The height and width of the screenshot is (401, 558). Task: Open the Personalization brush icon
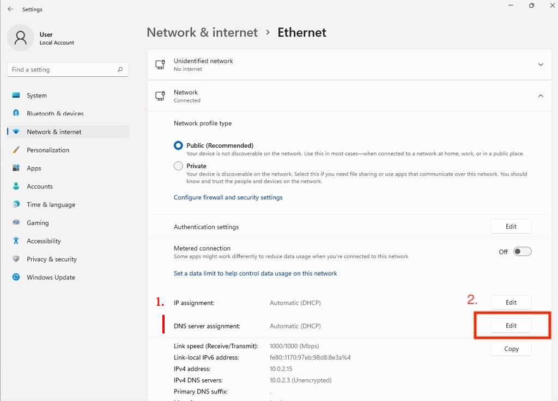point(16,150)
